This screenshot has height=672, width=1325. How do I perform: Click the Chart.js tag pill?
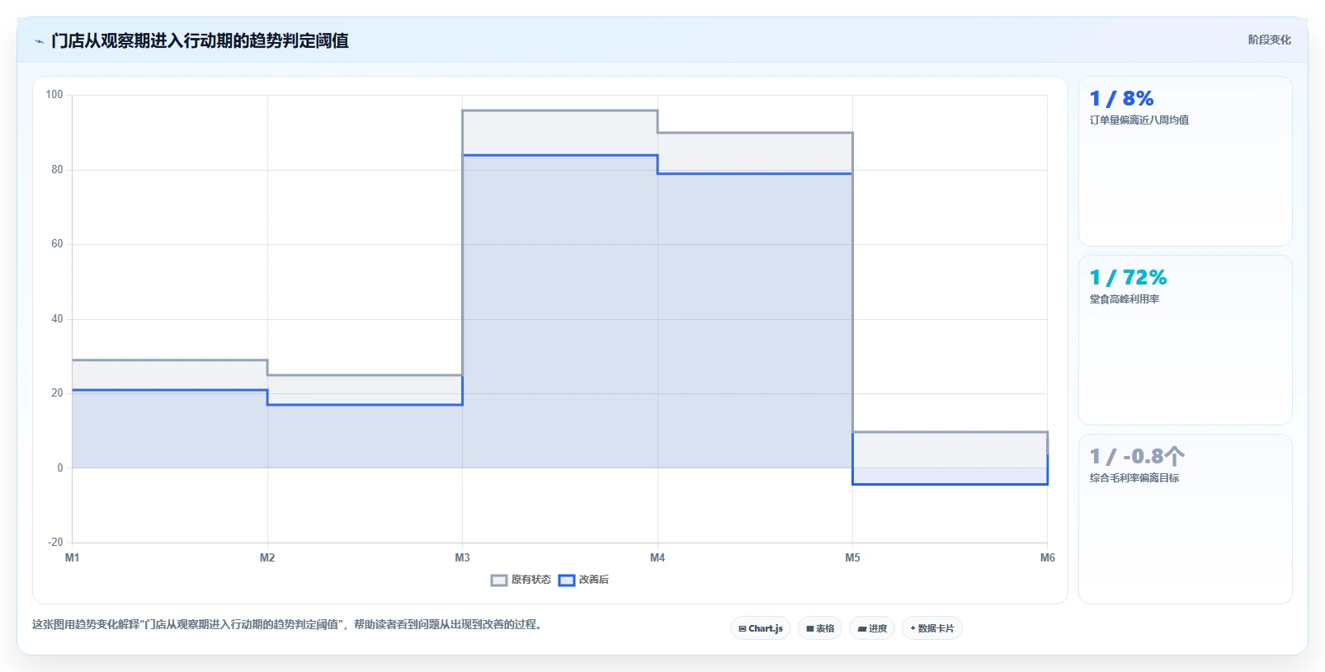[x=761, y=628]
